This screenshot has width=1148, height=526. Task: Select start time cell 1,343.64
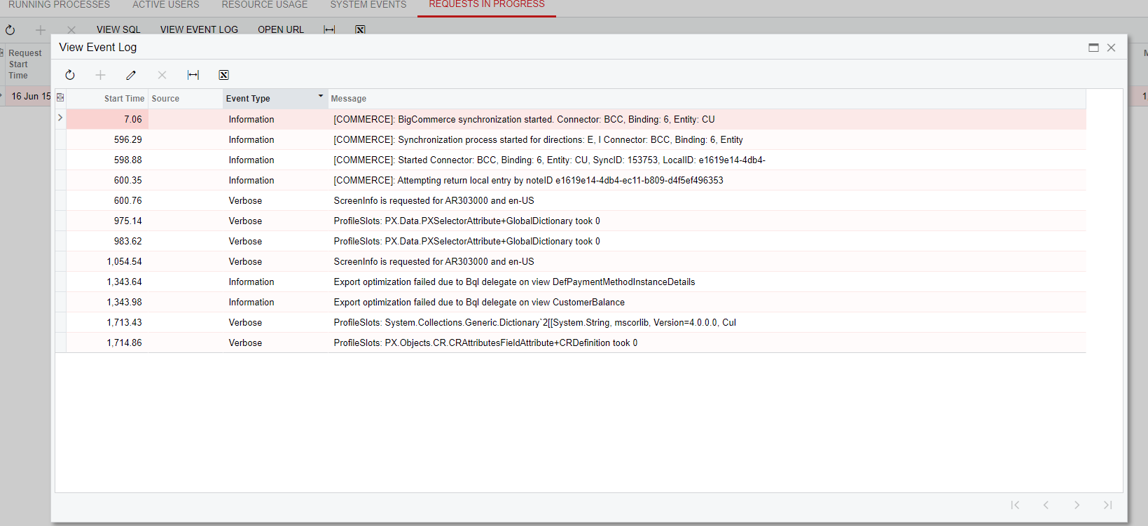[x=107, y=282]
